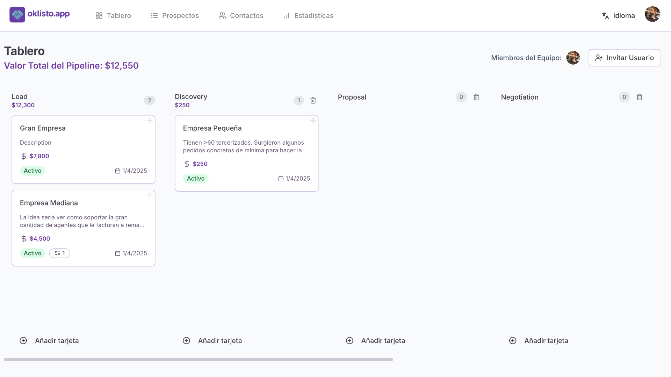The image size is (671, 377).
Task: Grab the move handle on Gran Empresa card
Action: [x=150, y=121]
